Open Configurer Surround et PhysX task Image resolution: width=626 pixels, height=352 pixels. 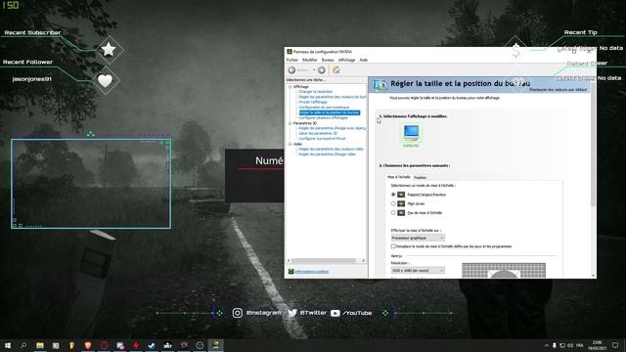322,139
